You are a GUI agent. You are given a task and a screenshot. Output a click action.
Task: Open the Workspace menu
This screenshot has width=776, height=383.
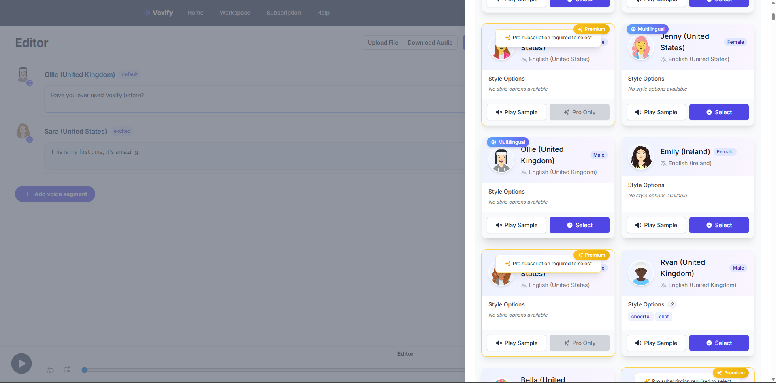[235, 13]
